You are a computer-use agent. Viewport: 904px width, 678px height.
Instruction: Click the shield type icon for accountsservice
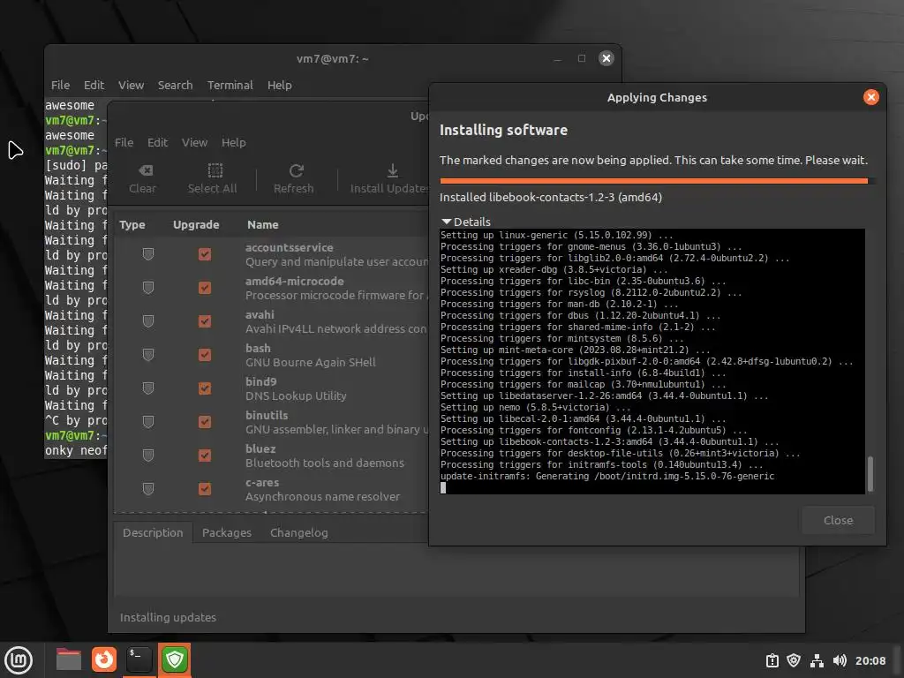(x=148, y=254)
